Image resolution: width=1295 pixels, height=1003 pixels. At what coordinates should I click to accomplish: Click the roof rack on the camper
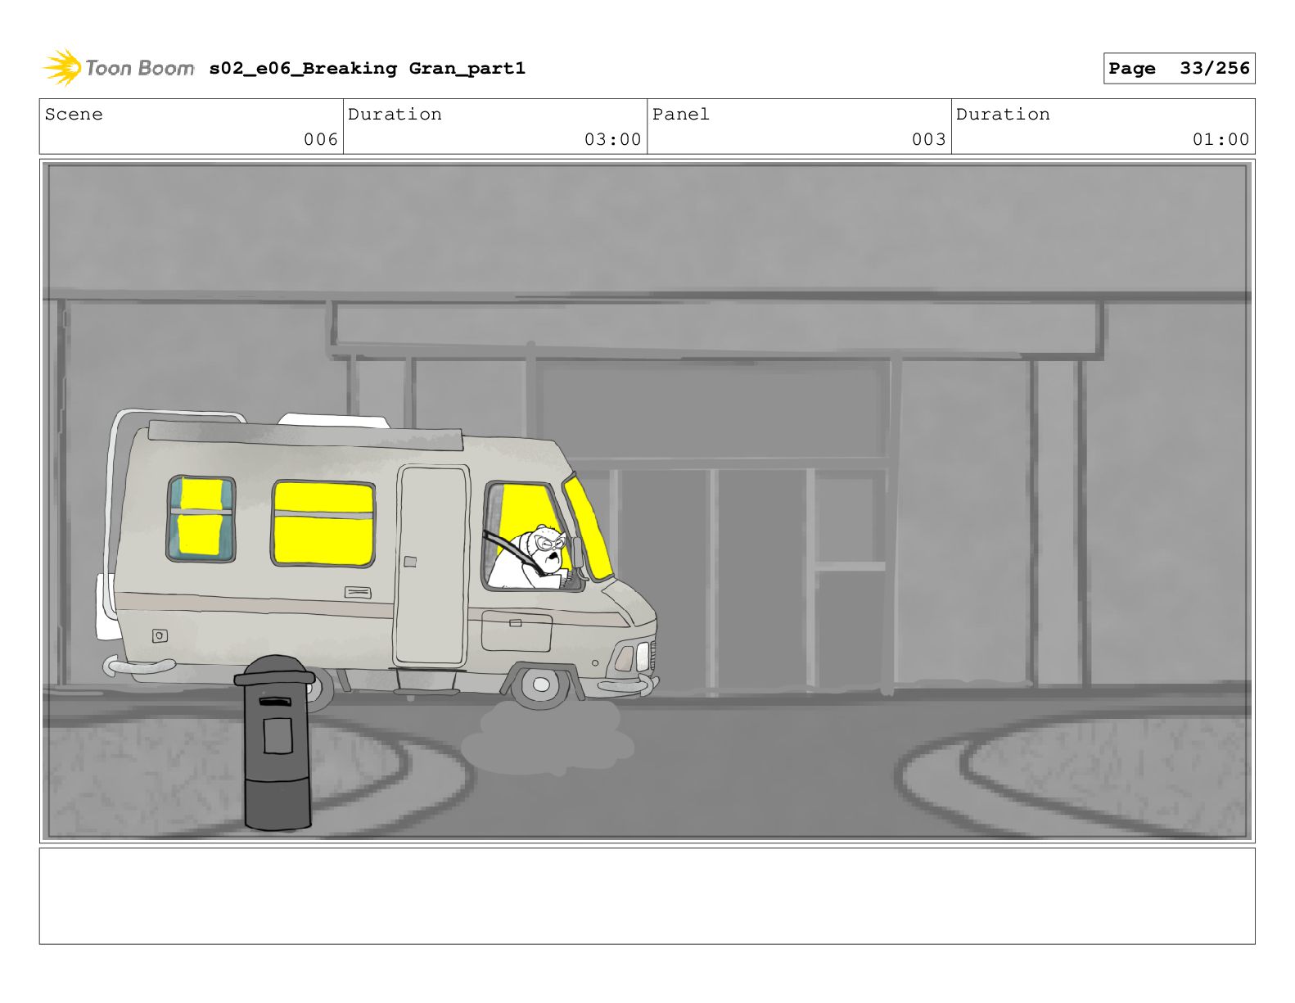306,434
